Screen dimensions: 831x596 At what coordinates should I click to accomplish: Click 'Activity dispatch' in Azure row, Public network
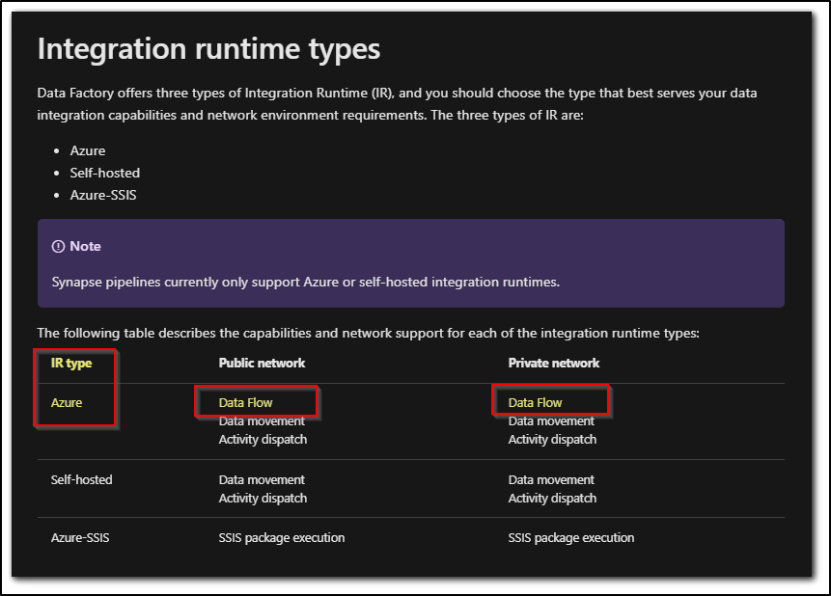coord(263,440)
